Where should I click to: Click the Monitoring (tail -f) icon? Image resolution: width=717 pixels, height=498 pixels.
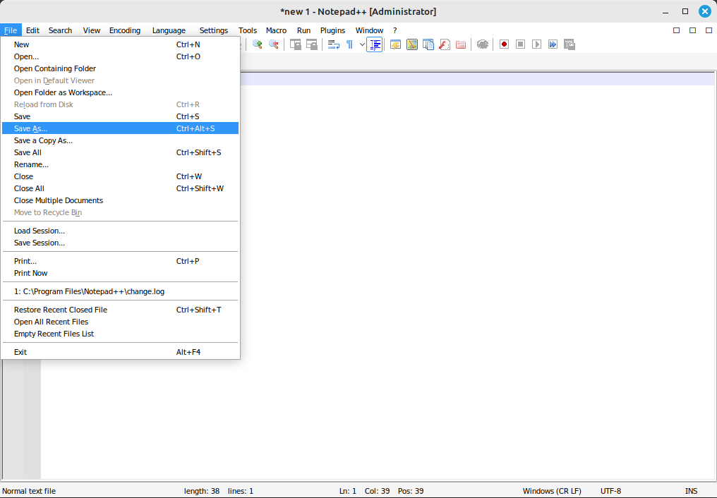coord(483,44)
